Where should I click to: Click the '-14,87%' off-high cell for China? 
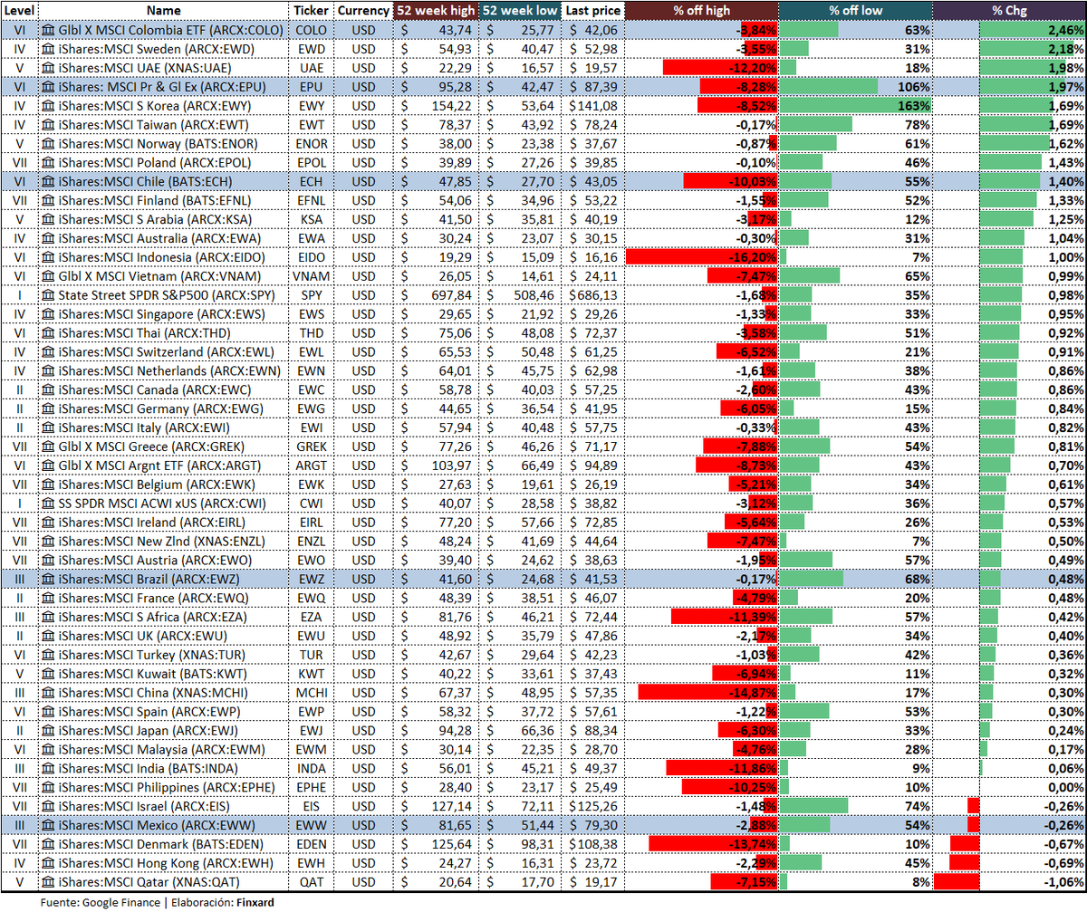click(701, 693)
